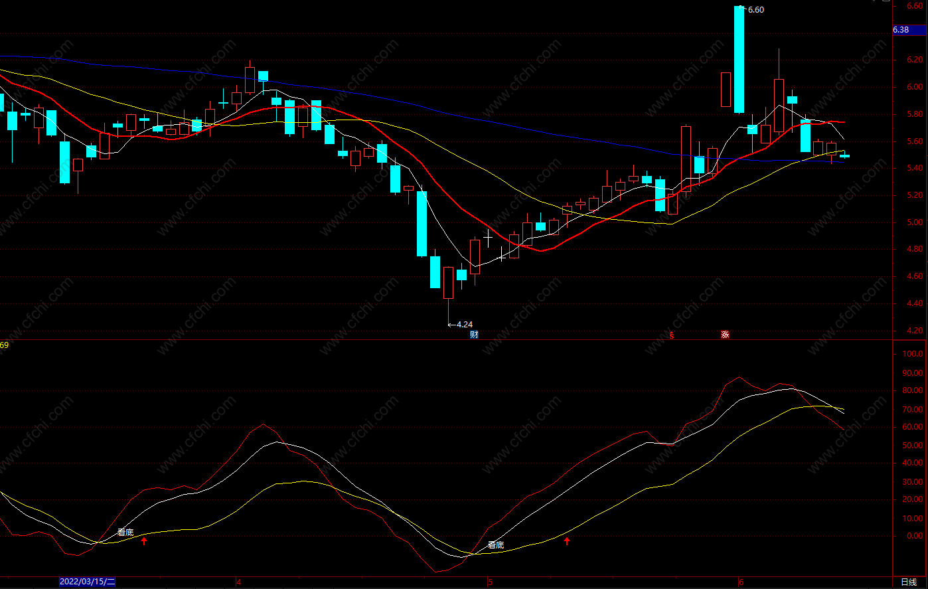Click the first 看底 signal near March
Image resolution: width=928 pixels, height=589 pixels.
pos(125,533)
